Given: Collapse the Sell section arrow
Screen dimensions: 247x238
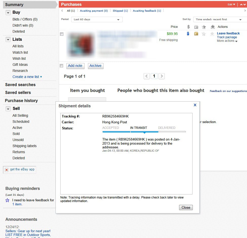Looking at the screenshot, I should [8, 109].
